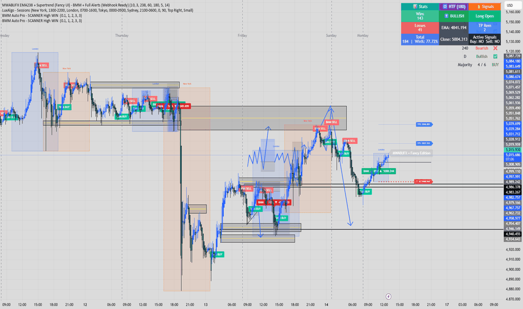Click the Active Signals Buy/Sell cell

tap(485, 39)
